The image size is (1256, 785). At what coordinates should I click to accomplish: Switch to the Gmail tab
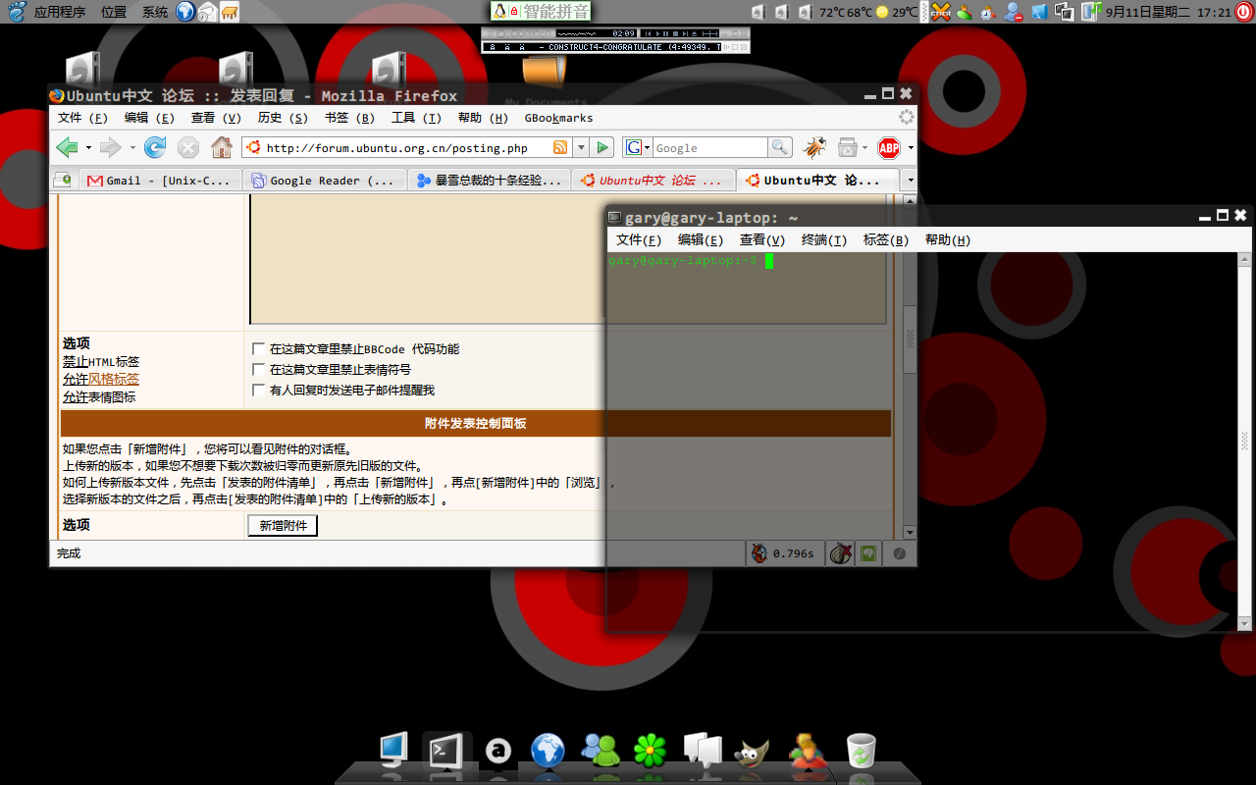(160, 181)
